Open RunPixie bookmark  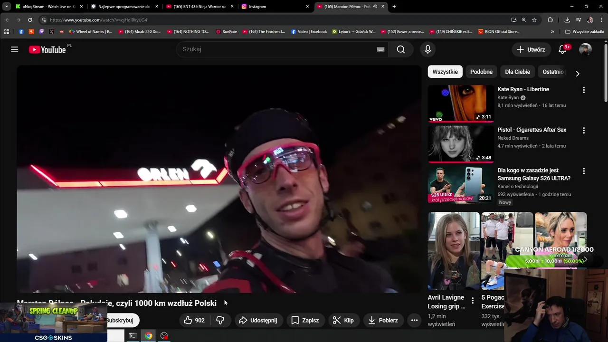227,32
